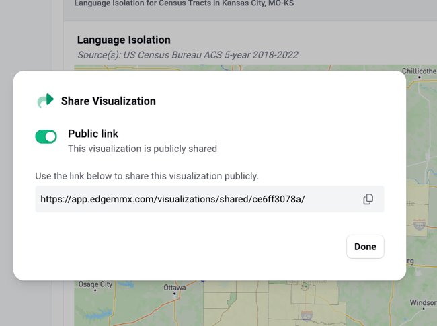Click the Share Visualization dialog title
The height and width of the screenshot is (326, 437).
pos(108,101)
